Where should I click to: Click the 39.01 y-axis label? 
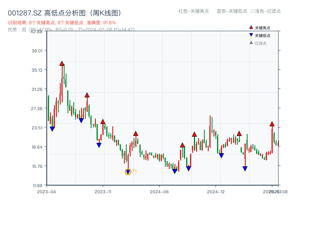pyautogui.click(x=37, y=51)
